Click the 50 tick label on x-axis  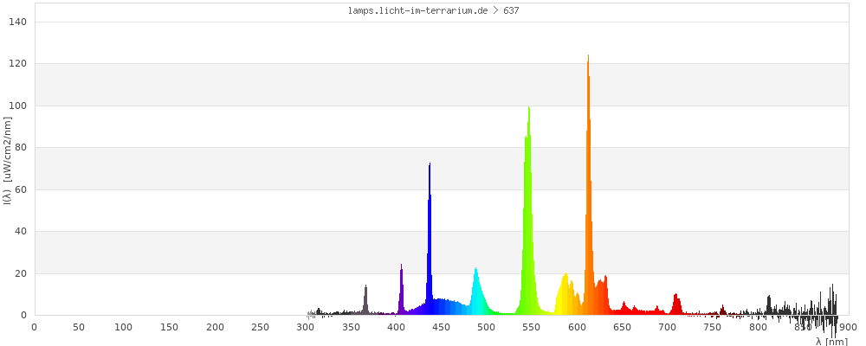79,326
